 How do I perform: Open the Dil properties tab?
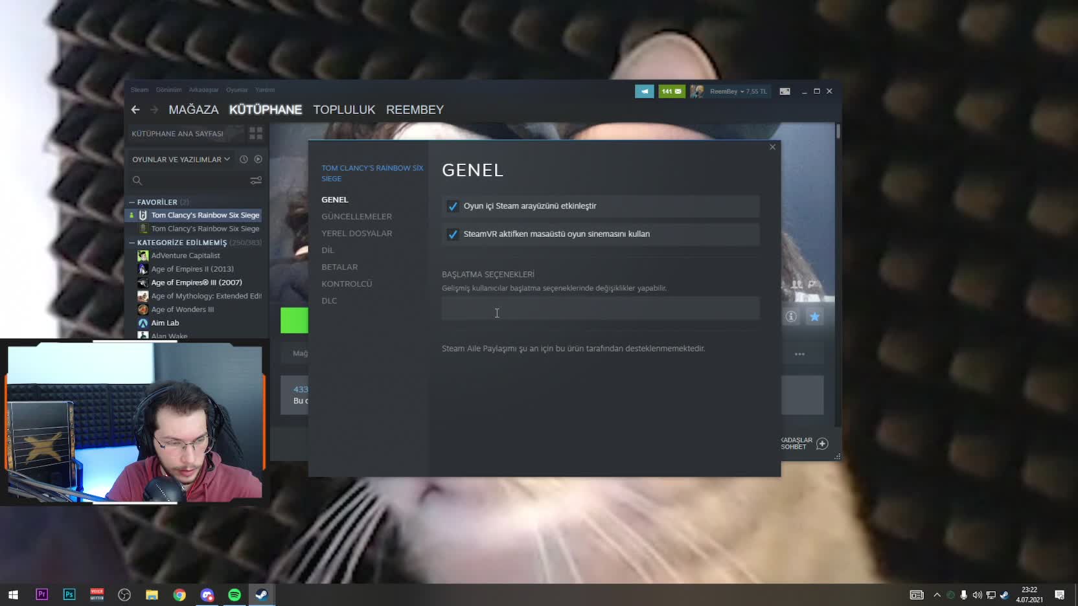tap(328, 250)
